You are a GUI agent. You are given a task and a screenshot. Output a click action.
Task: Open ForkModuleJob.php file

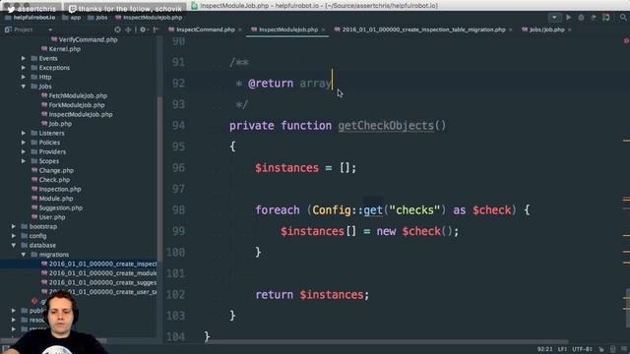point(73,105)
